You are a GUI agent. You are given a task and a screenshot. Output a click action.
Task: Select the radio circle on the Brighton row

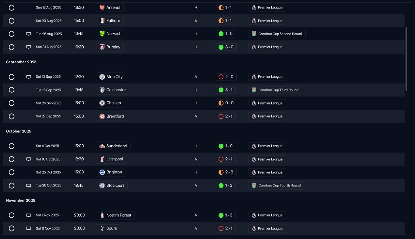coord(11,172)
